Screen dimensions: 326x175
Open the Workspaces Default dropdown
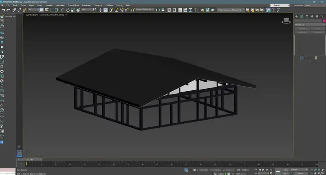(x=314, y=5)
